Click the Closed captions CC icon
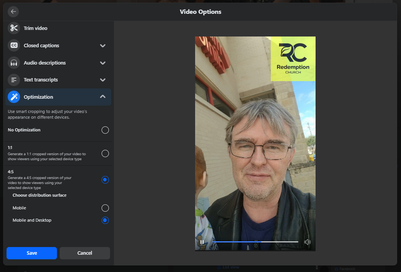401x272 pixels. [x=14, y=45]
